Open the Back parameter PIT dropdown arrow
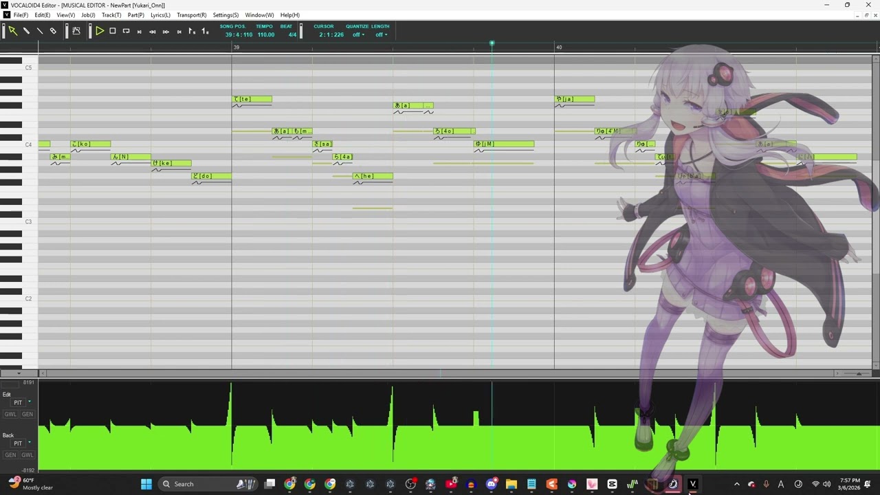 click(x=29, y=443)
